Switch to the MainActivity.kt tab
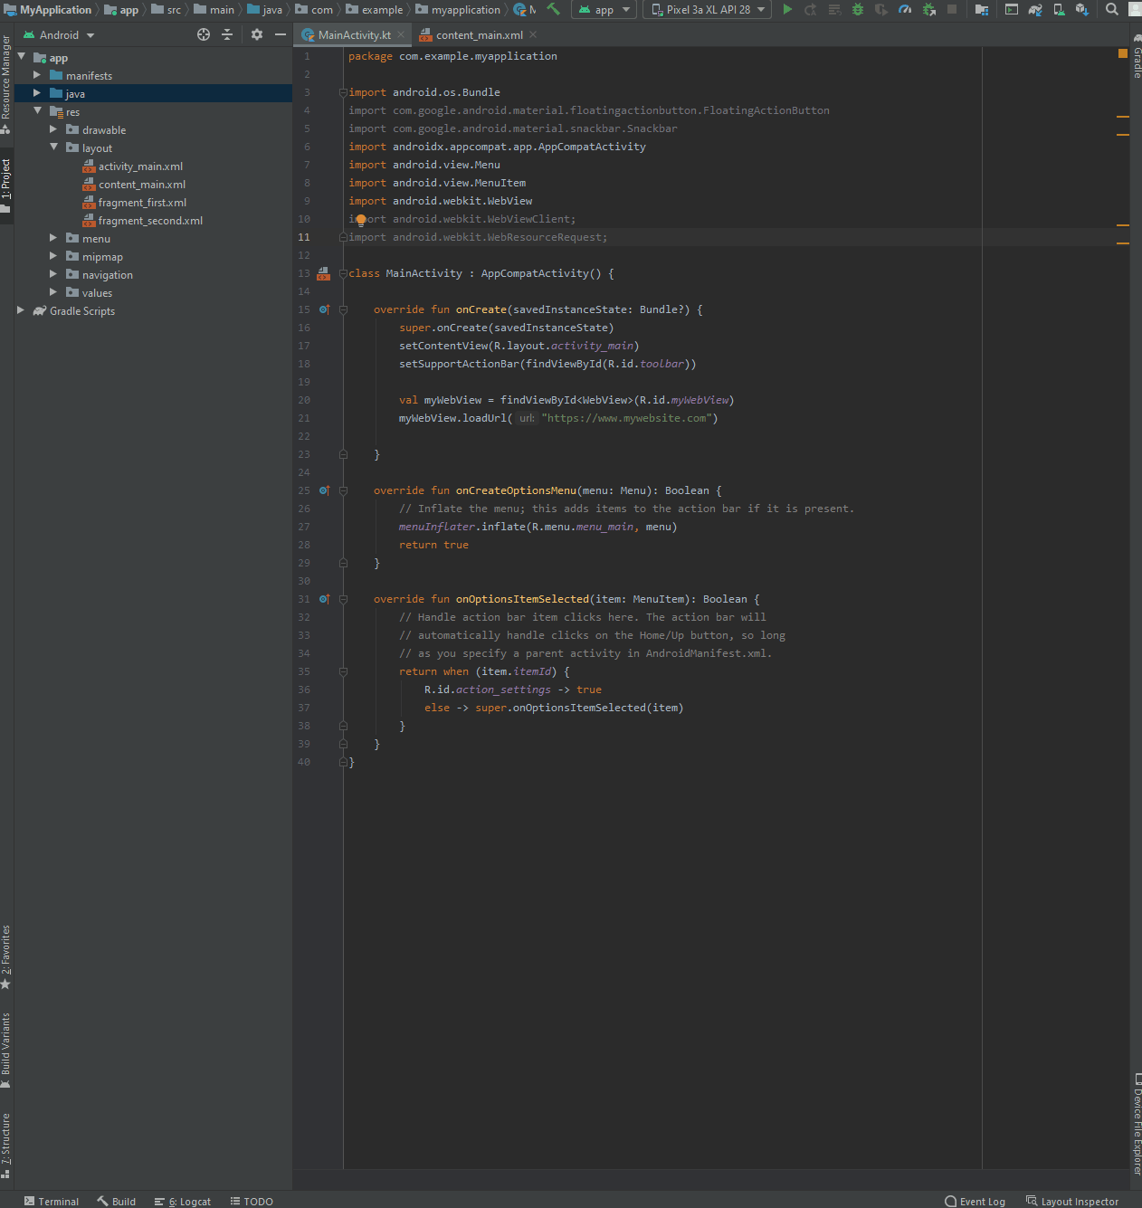 tap(355, 35)
